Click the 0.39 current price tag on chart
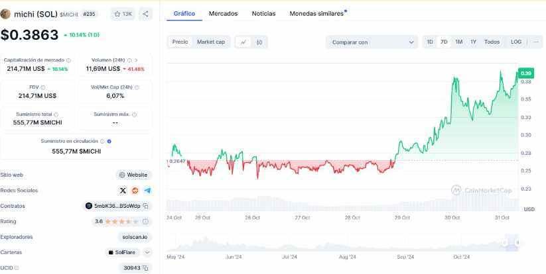The height and width of the screenshot is (274, 546). pos(526,73)
